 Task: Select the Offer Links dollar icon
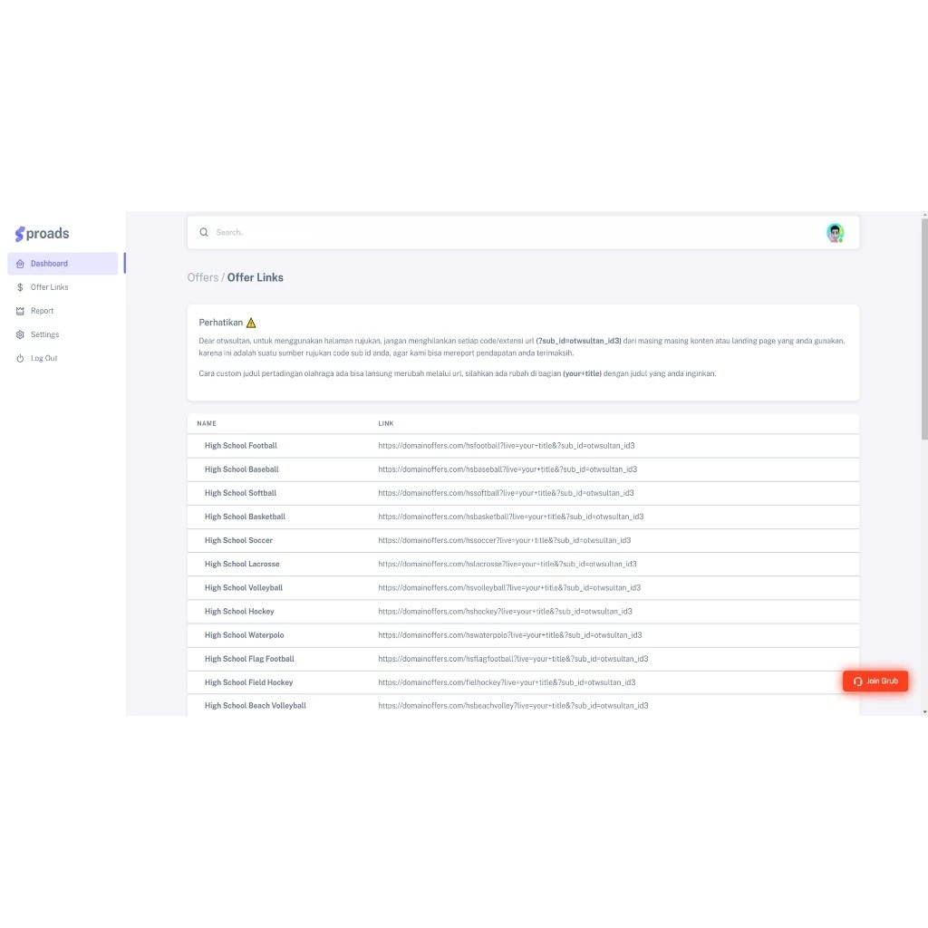coord(20,287)
